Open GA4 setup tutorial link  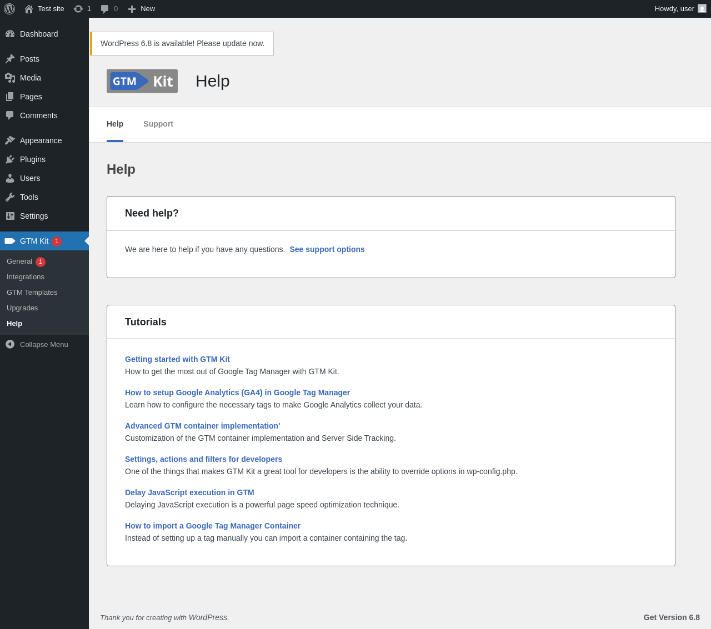237,393
